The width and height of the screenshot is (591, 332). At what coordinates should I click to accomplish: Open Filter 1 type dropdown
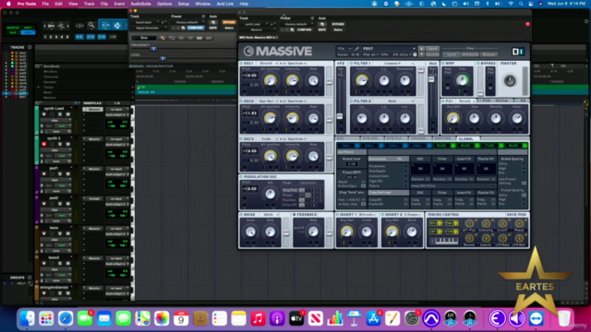[394, 64]
